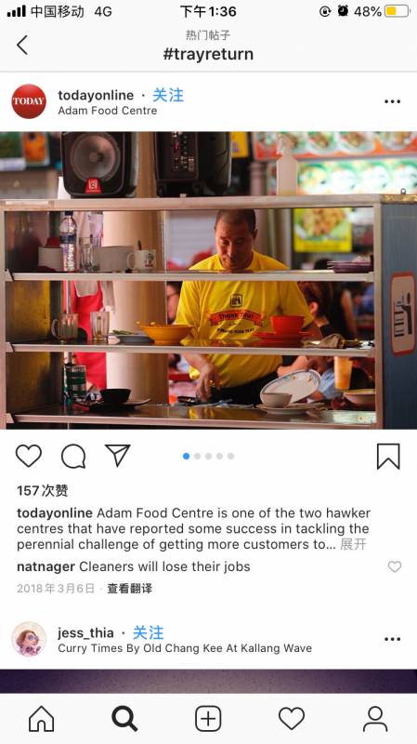Like the todayonline post with the heart icon
417x744 pixels.
click(29, 456)
